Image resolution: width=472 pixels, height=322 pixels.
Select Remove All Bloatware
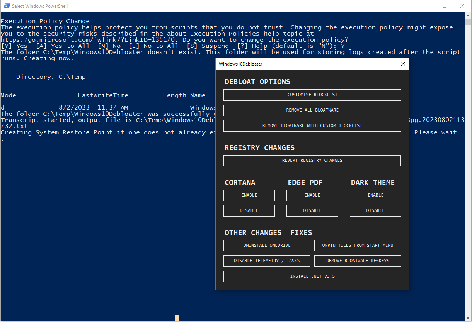tap(312, 110)
